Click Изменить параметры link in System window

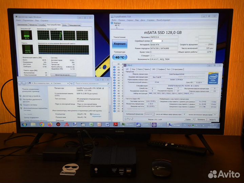96,115
